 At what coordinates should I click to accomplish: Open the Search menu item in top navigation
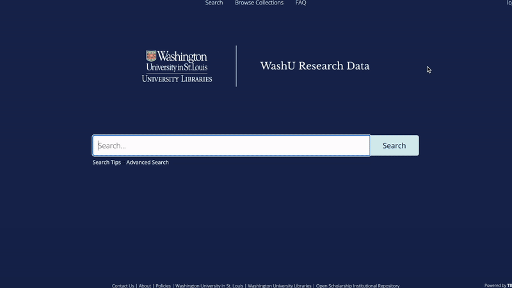(214, 3)
